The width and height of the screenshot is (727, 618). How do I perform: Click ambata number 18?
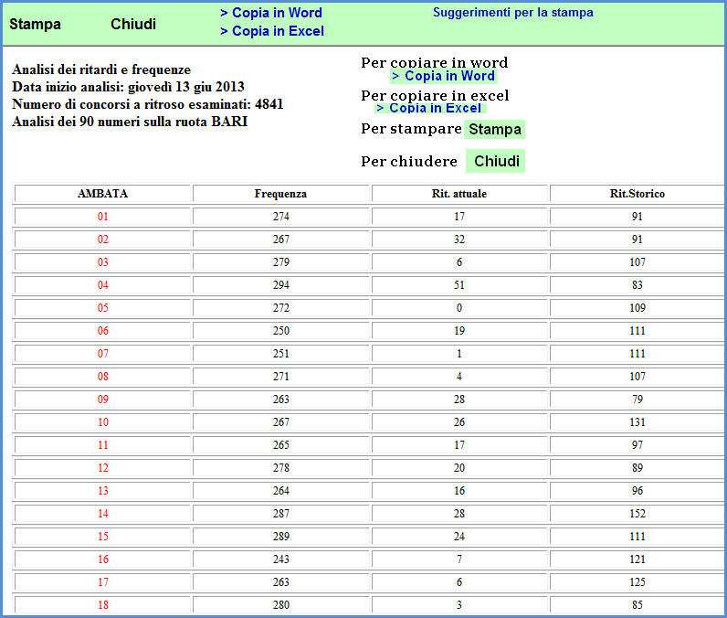(x=103, y=605)
